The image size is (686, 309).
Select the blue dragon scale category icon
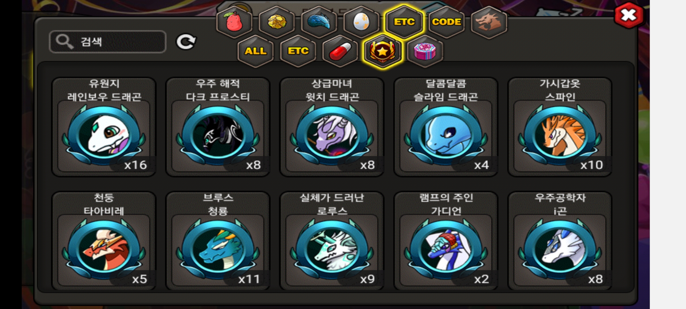coord(319,22)
